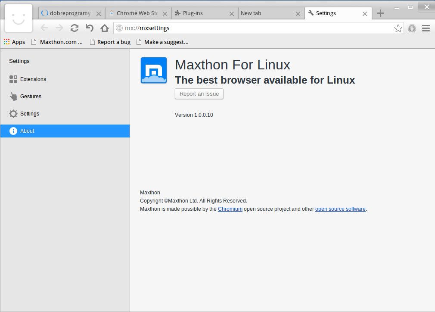Click the Gestures hand icon
Viewport: 435px width, 312px height.
coord(13,97)
